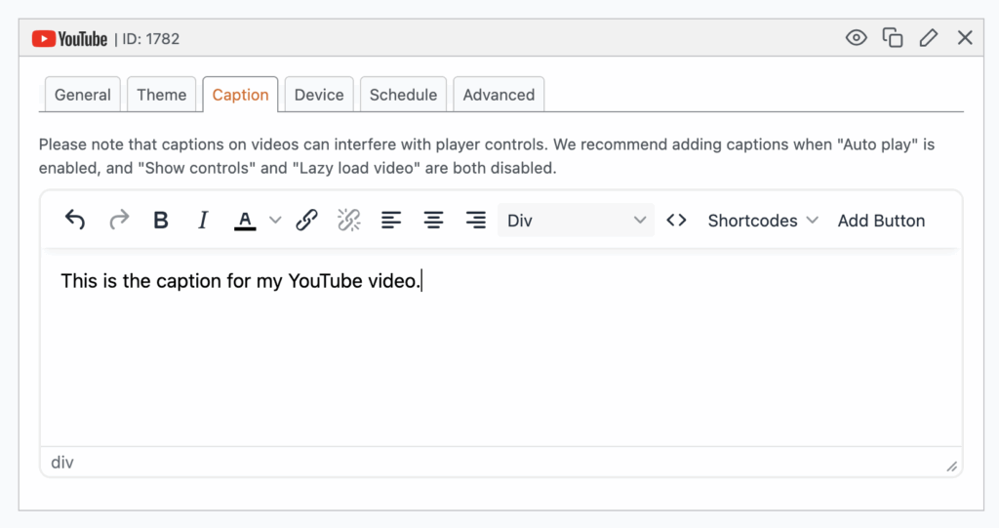
Task: Align text center
Action: [433, 220]
